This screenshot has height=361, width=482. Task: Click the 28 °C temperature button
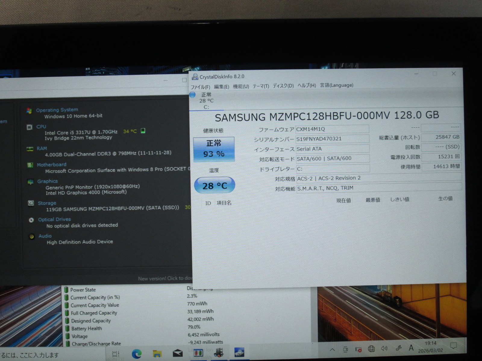click(x=214, y=185)
